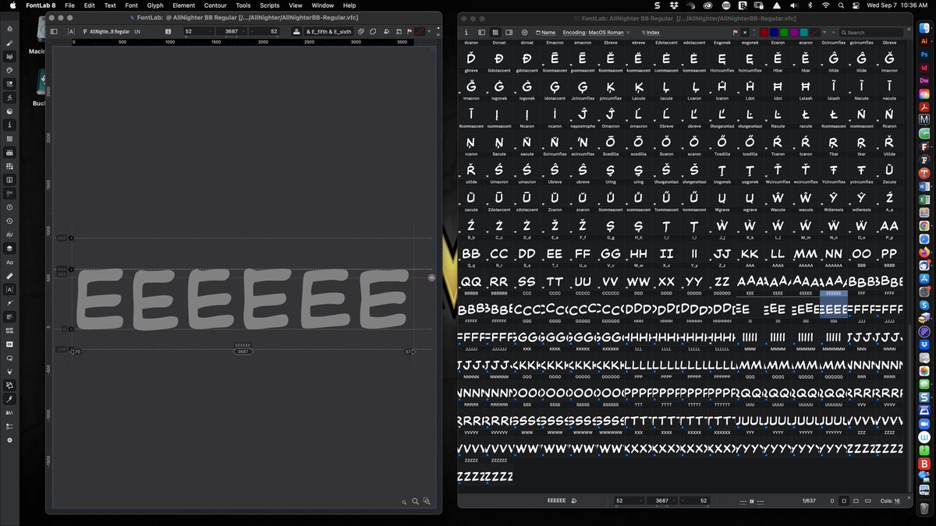936x526 pixels.
Task: Select smallest cell size in status bar
Action: [x=832, y=500]
